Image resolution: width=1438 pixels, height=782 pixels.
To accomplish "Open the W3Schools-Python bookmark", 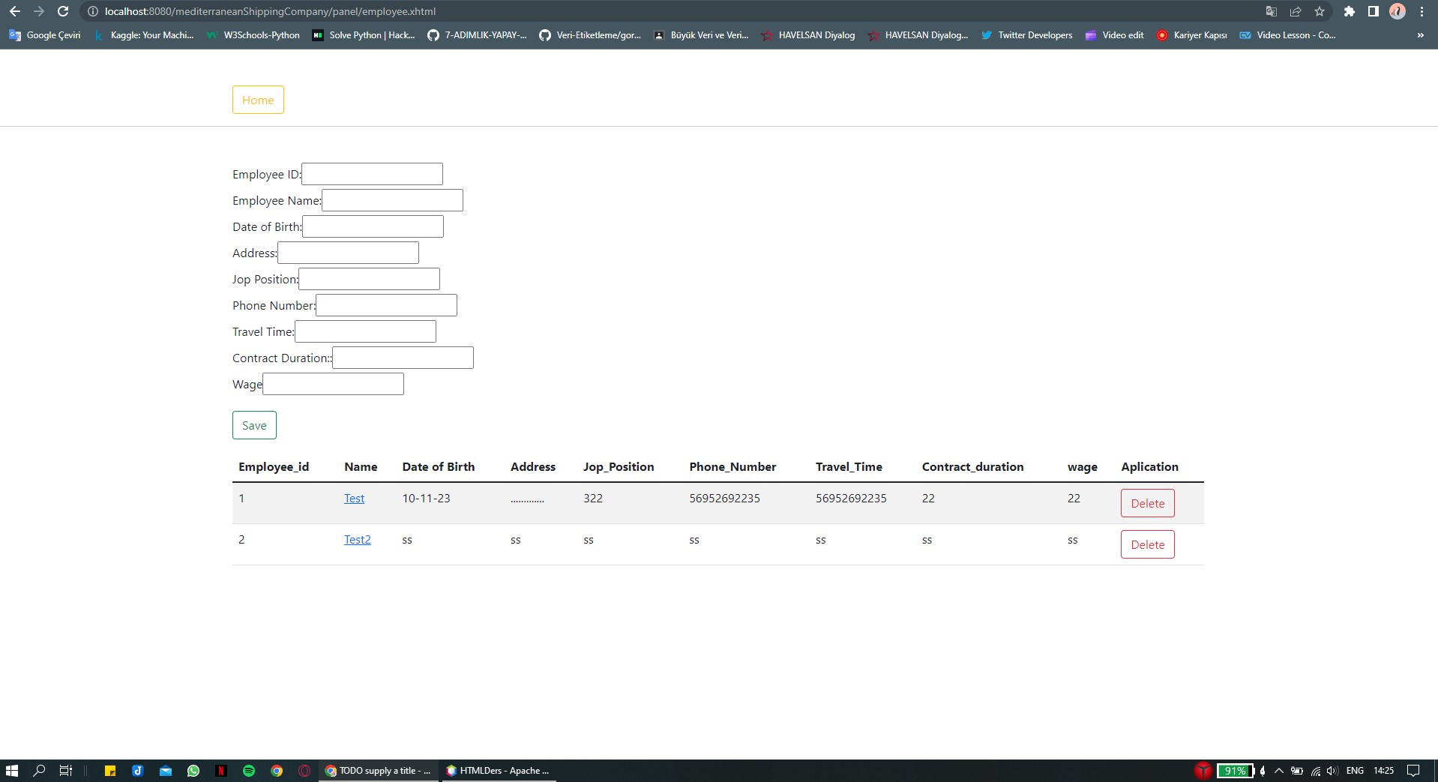I will tap(252, 34).
